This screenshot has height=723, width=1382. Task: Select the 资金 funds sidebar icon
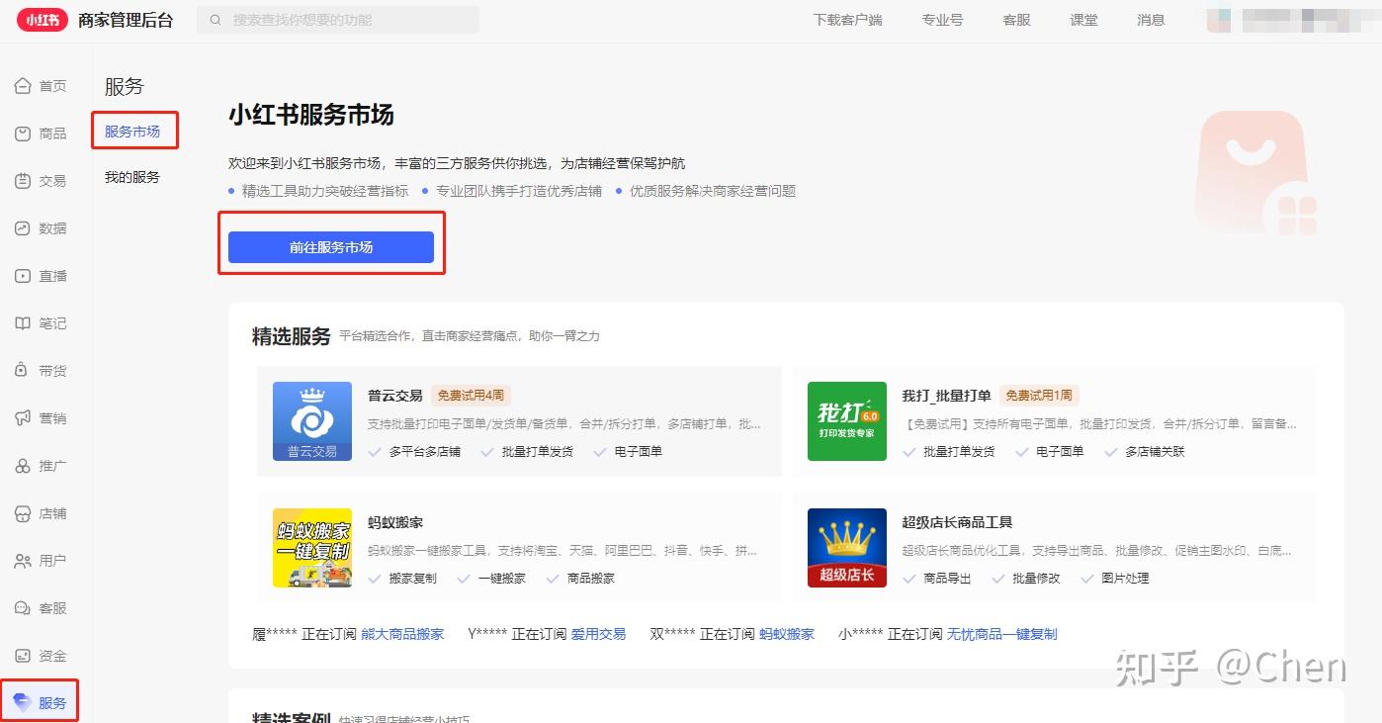[40, 655]
